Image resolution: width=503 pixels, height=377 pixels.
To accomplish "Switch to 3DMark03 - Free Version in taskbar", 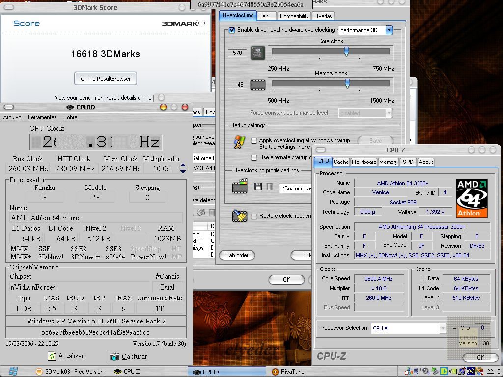I will pyautogui.click(x=70, y=372).
